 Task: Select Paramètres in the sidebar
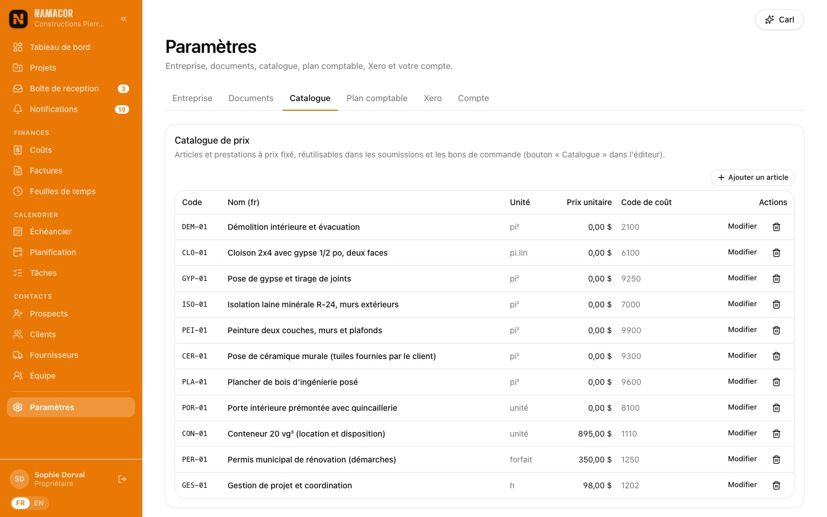(x=71, y=407)
